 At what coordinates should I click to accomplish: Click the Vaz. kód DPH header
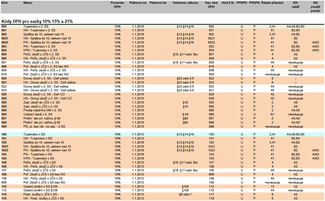coord(211,4)
